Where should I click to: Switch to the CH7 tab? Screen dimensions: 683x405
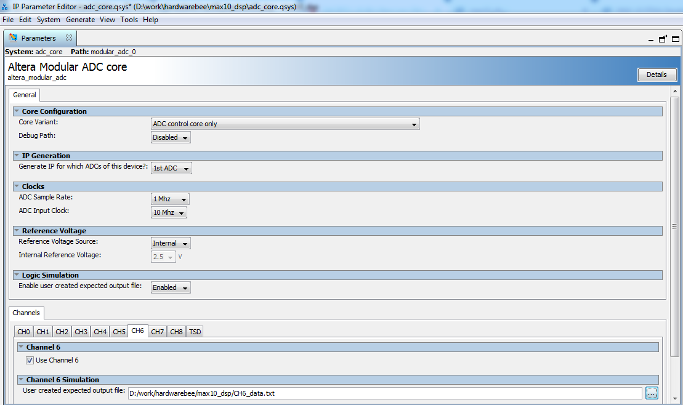[157, 332]
